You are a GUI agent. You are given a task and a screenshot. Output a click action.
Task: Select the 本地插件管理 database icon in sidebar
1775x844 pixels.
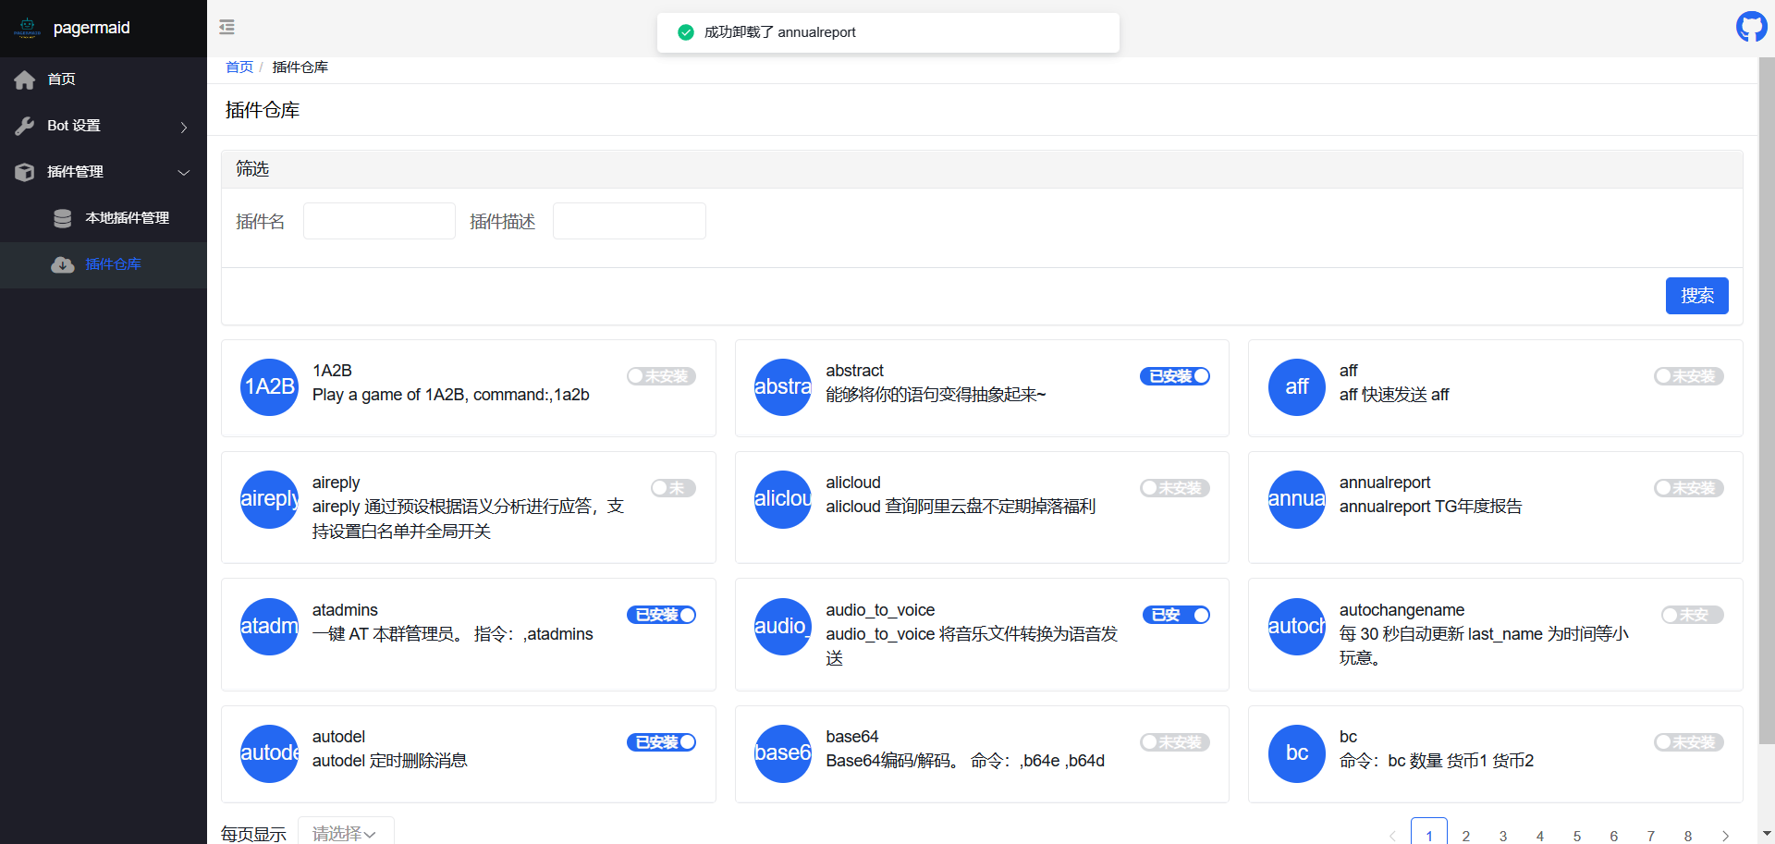(x=62, y=218)
